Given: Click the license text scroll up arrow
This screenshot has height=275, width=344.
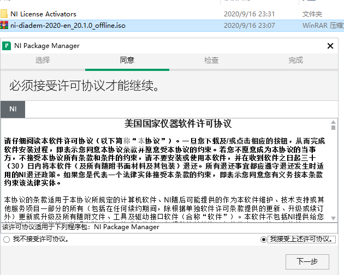Looking at the screenshot, I should 333,122.
